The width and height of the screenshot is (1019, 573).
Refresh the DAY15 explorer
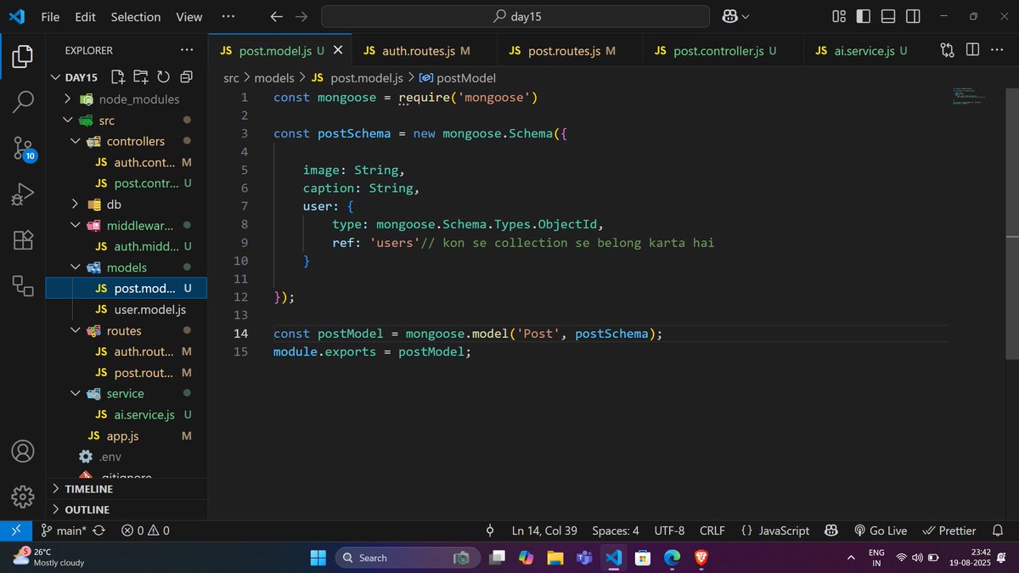point(163,76)
